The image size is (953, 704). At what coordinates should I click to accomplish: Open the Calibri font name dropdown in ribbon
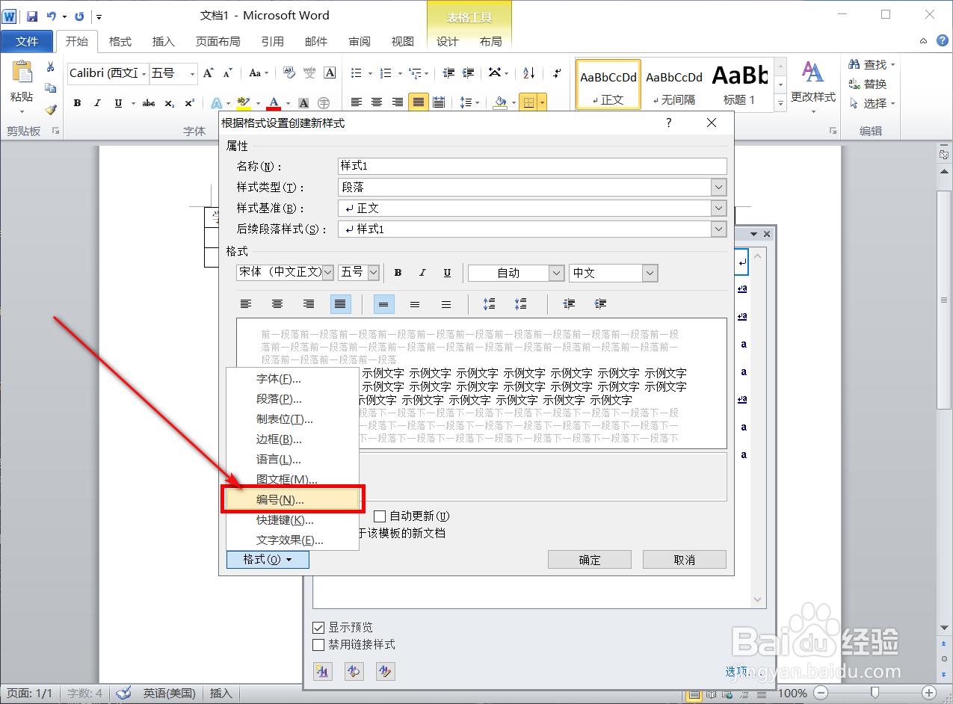pyautogui.click(x=144, y=73)
